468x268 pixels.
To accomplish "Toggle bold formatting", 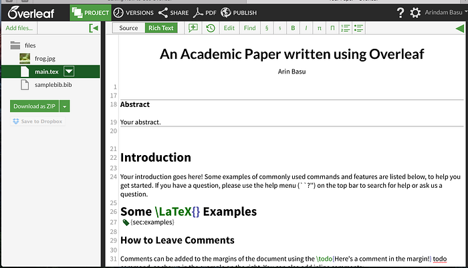I will pyautogui.click(x=293, y=28).
